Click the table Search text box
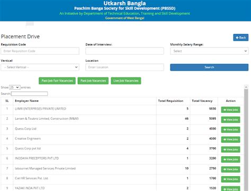Image resolution: width=251 pixels, height=191 pixels. click(x=29, y=94)
